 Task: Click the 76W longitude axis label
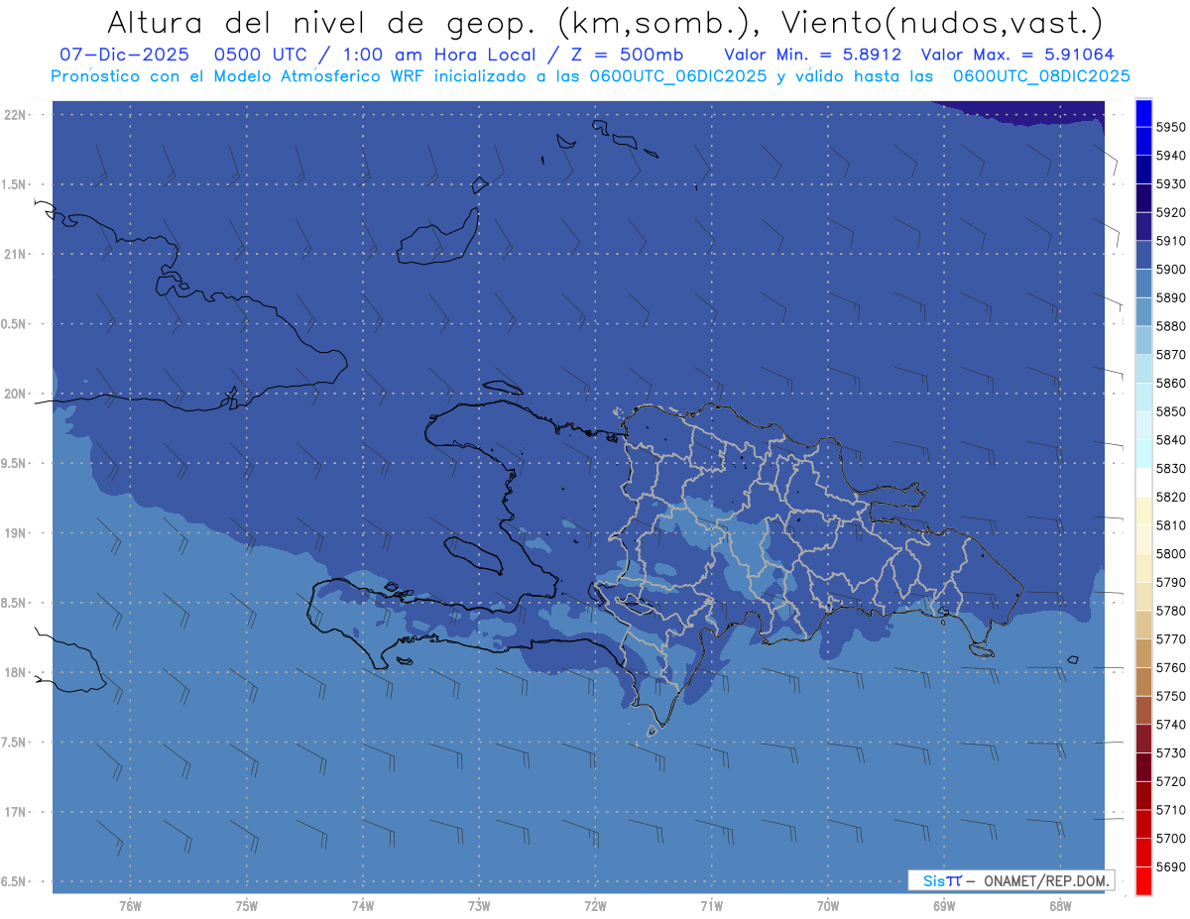[130, 906]
